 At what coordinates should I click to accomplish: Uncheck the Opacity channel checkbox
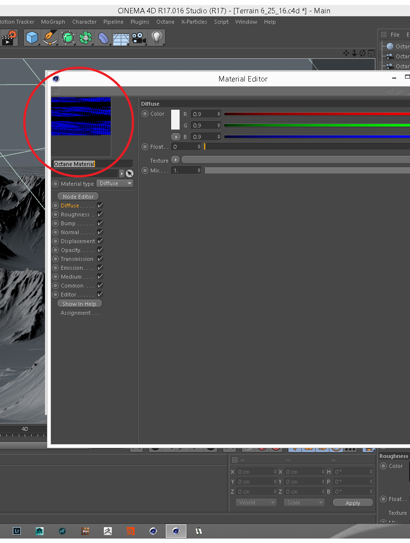[x=100, y=250]
